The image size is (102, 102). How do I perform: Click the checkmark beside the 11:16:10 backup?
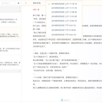49,4
